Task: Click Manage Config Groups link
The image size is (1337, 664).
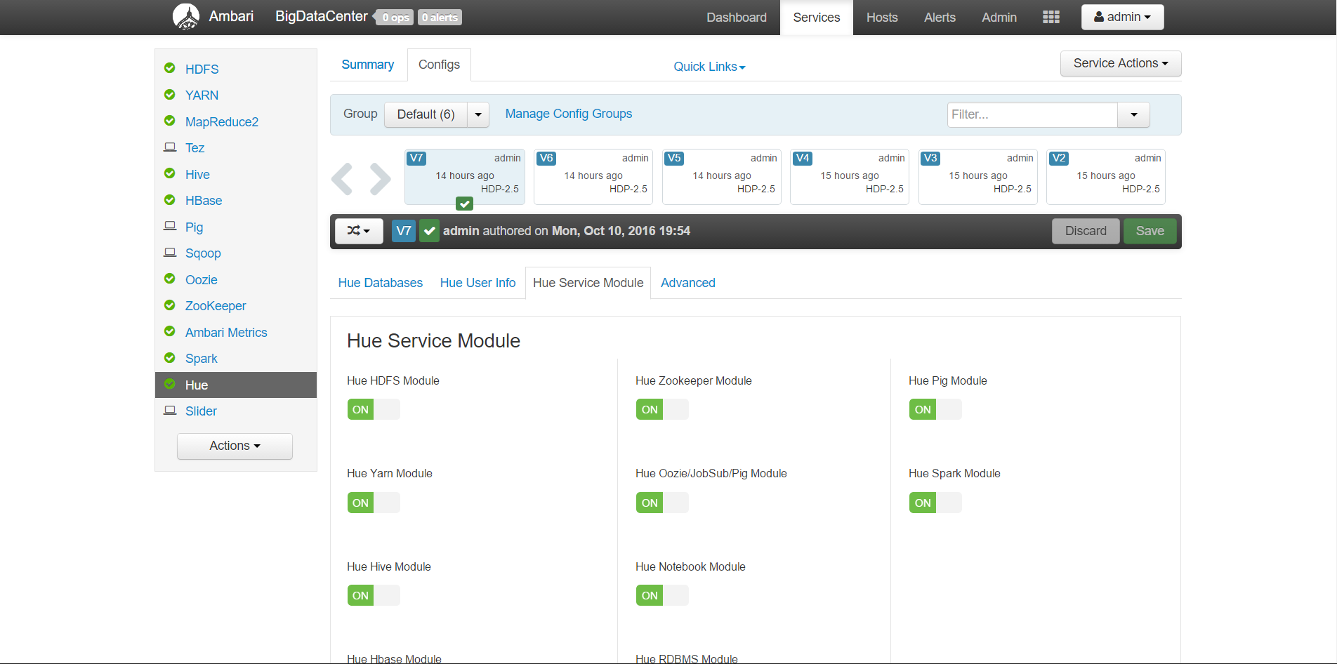Action: pos(569,114)
